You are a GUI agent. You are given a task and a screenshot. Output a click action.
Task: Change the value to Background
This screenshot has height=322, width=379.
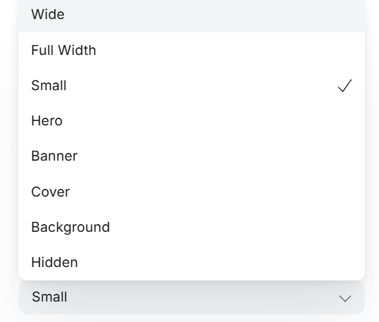[x=192, y=228]
